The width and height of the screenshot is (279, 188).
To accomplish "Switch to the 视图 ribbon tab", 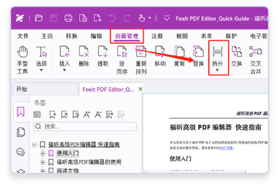I will 182,36.
